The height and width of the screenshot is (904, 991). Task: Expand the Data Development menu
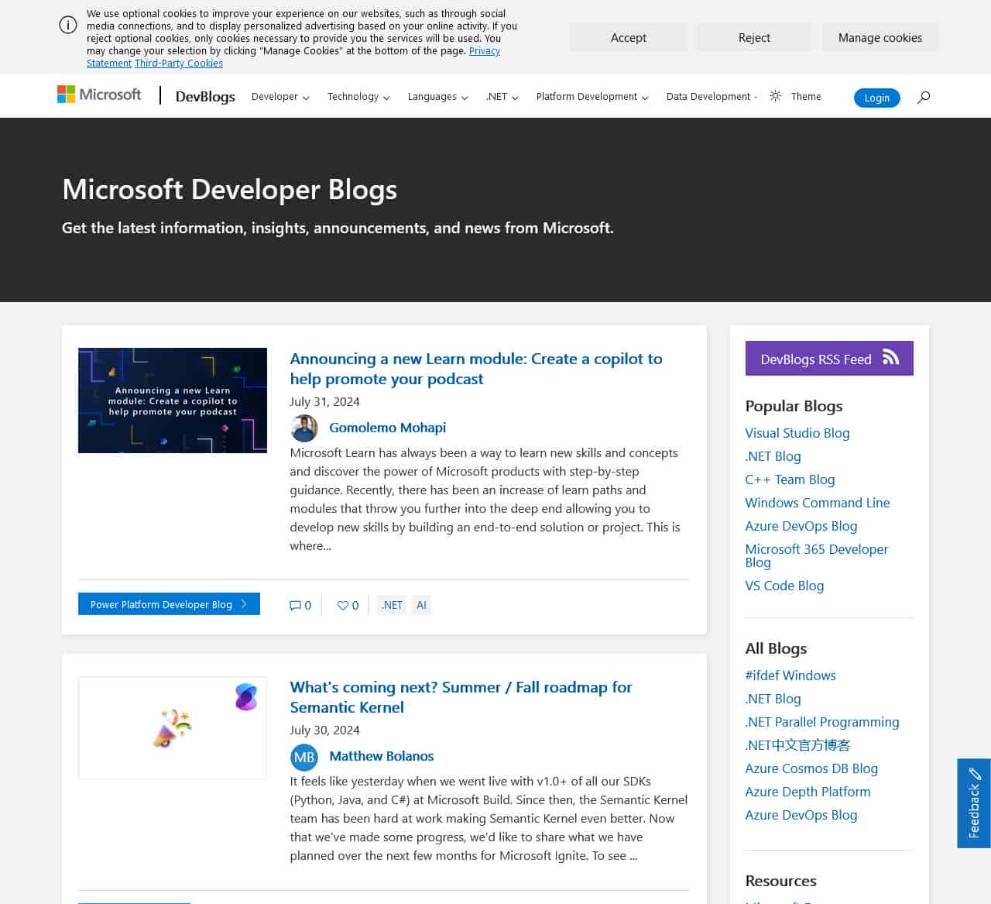coord(712,97)
